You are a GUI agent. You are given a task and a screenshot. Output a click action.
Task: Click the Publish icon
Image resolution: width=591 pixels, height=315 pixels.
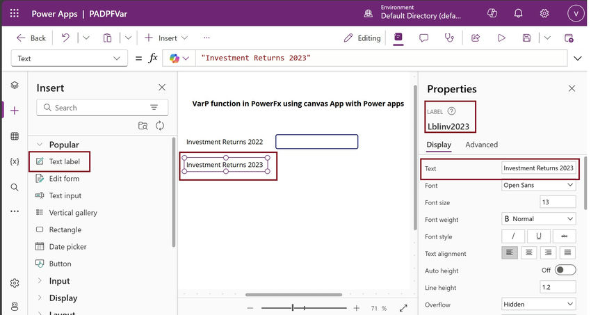pyautogui.click(x=569, y=38)
